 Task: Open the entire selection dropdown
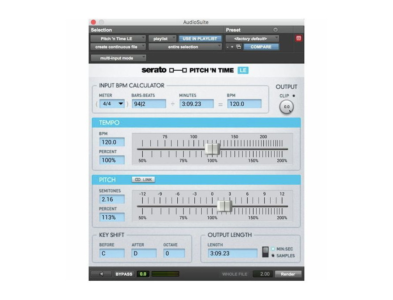185,47
